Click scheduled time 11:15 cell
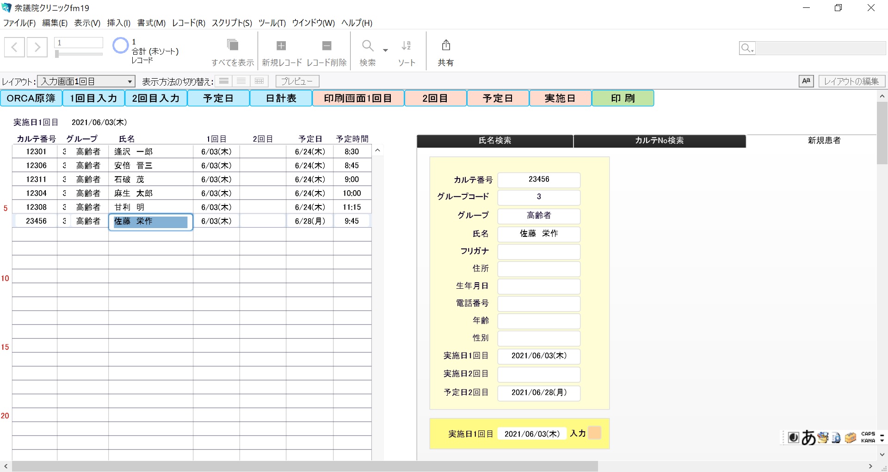Viewport: 888px width, 472px height. [352, 207]
